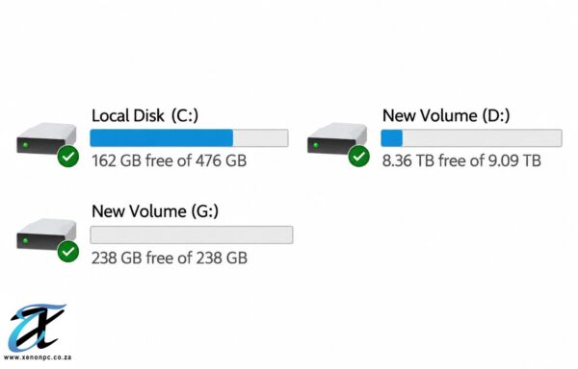Click the Xenon PC stylized logo
The image size is (578, 369).
click(x=37, y=328)
